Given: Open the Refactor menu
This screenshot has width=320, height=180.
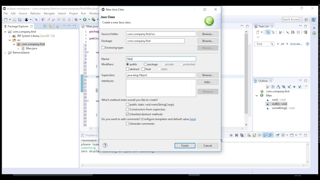Looking at the screenshot, I should point(35,13).
